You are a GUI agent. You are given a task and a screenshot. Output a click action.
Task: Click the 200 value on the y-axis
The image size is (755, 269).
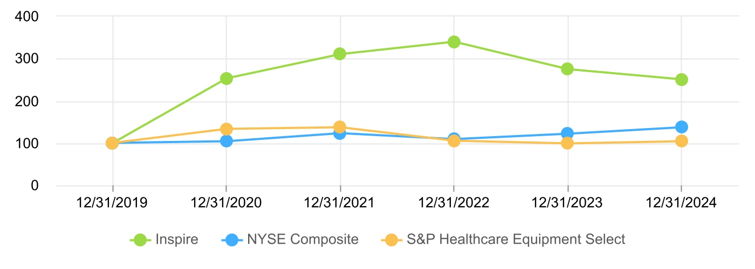point(28,101)
